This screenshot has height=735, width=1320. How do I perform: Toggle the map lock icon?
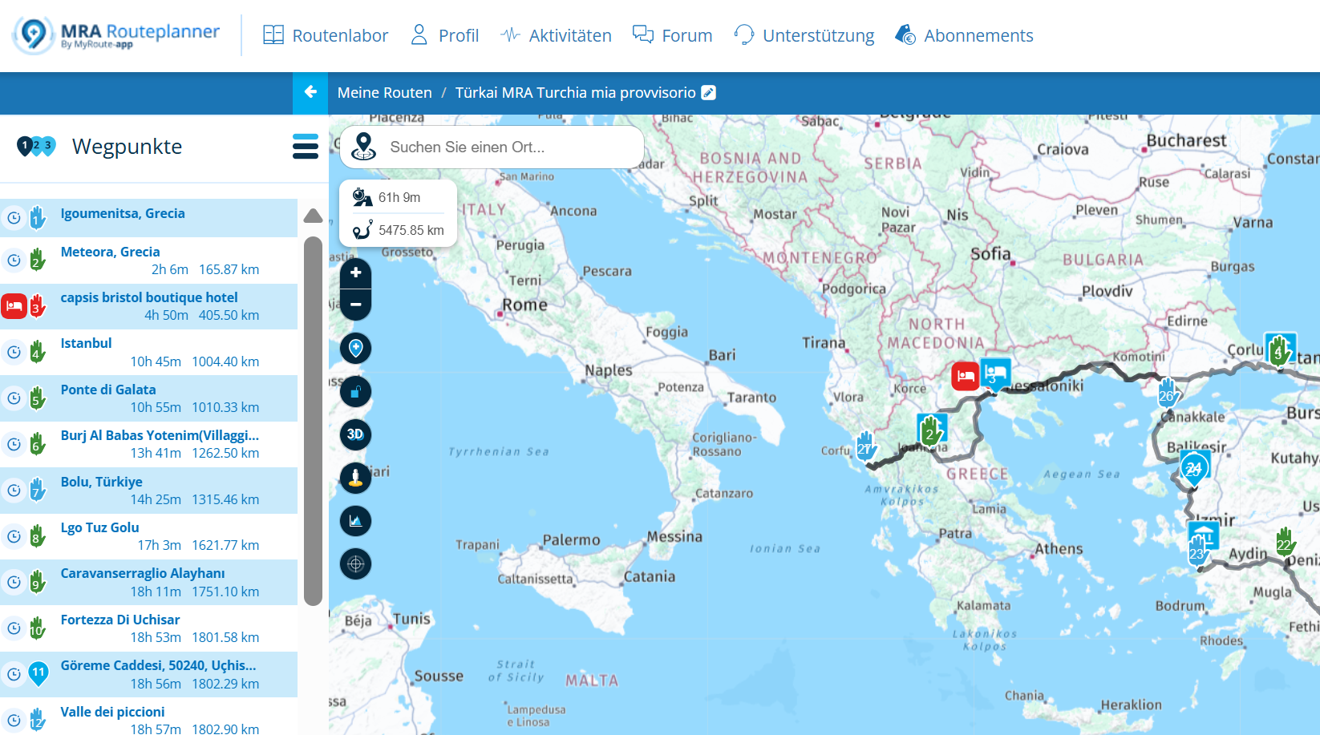pyautogui.click(x=355, y=391)
